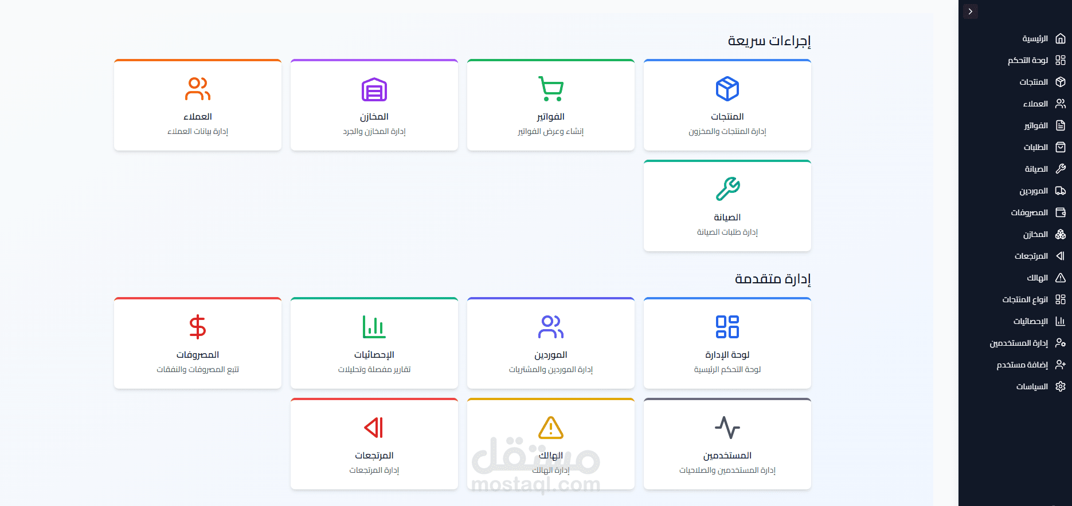Viewport: 1072px width, 506px height.
Task: Click the blue cube icon on المنتجات card
Action: (x=727, y=89)
